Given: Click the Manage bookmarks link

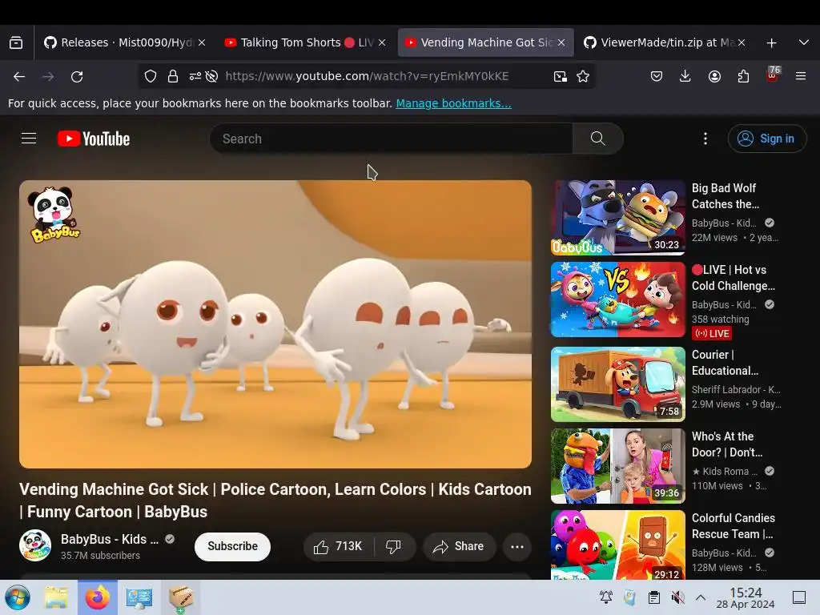Looking at the screenshot, I should pos(453,103).
